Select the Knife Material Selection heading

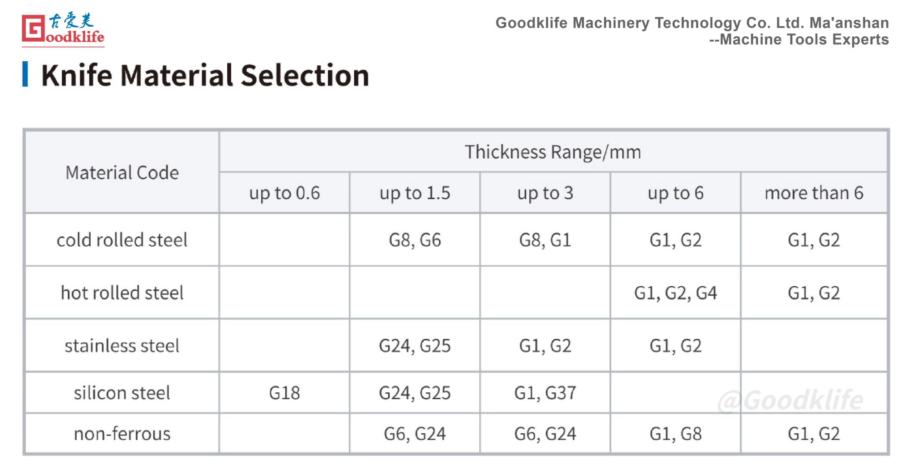(x=205, y=75)
